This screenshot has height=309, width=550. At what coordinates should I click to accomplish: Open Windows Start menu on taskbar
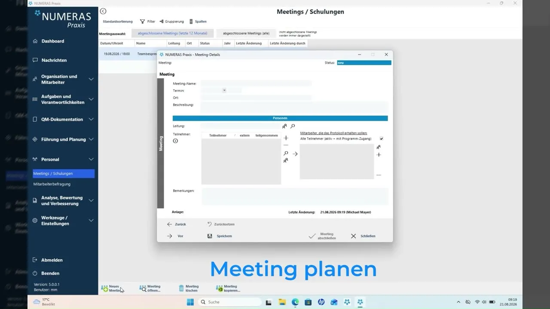click(190, 302)
